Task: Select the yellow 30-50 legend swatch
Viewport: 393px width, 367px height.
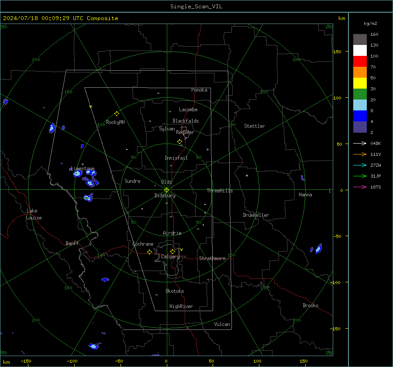Action: tap(360, 83)
